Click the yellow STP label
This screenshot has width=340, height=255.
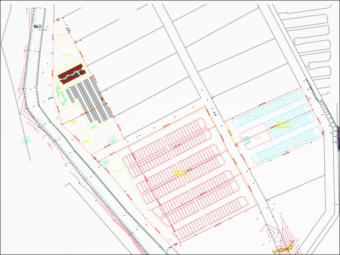[x=86, y=142]
